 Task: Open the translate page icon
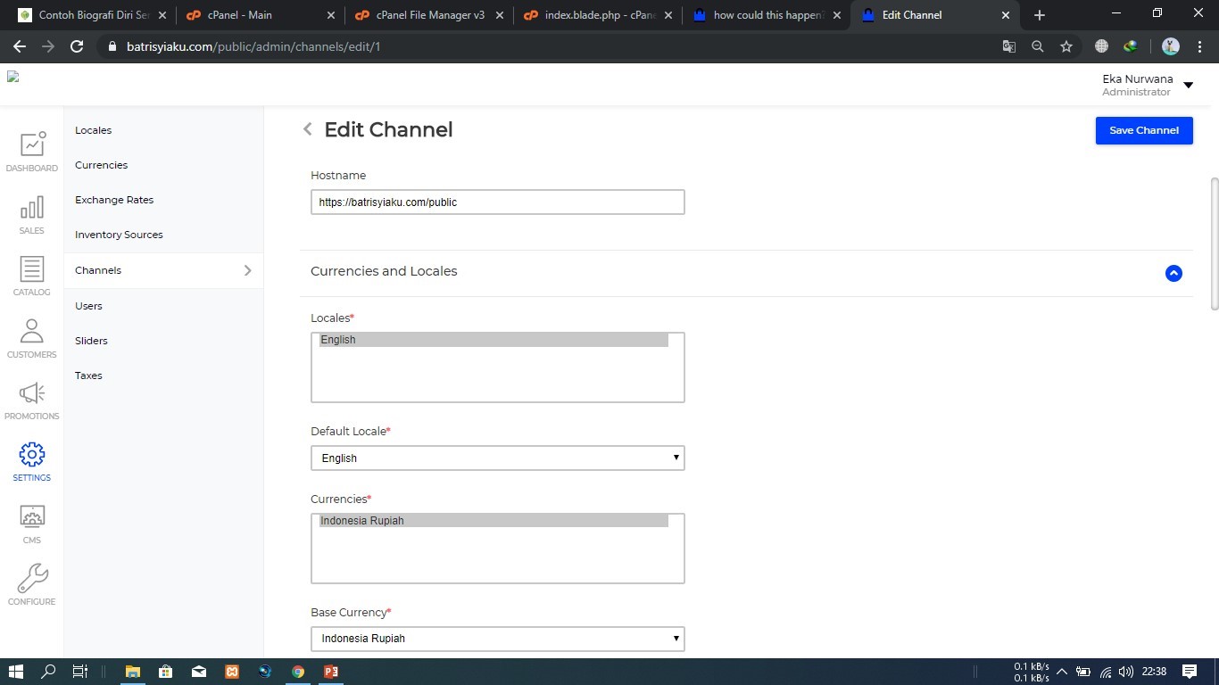(x=1009, y=46)
